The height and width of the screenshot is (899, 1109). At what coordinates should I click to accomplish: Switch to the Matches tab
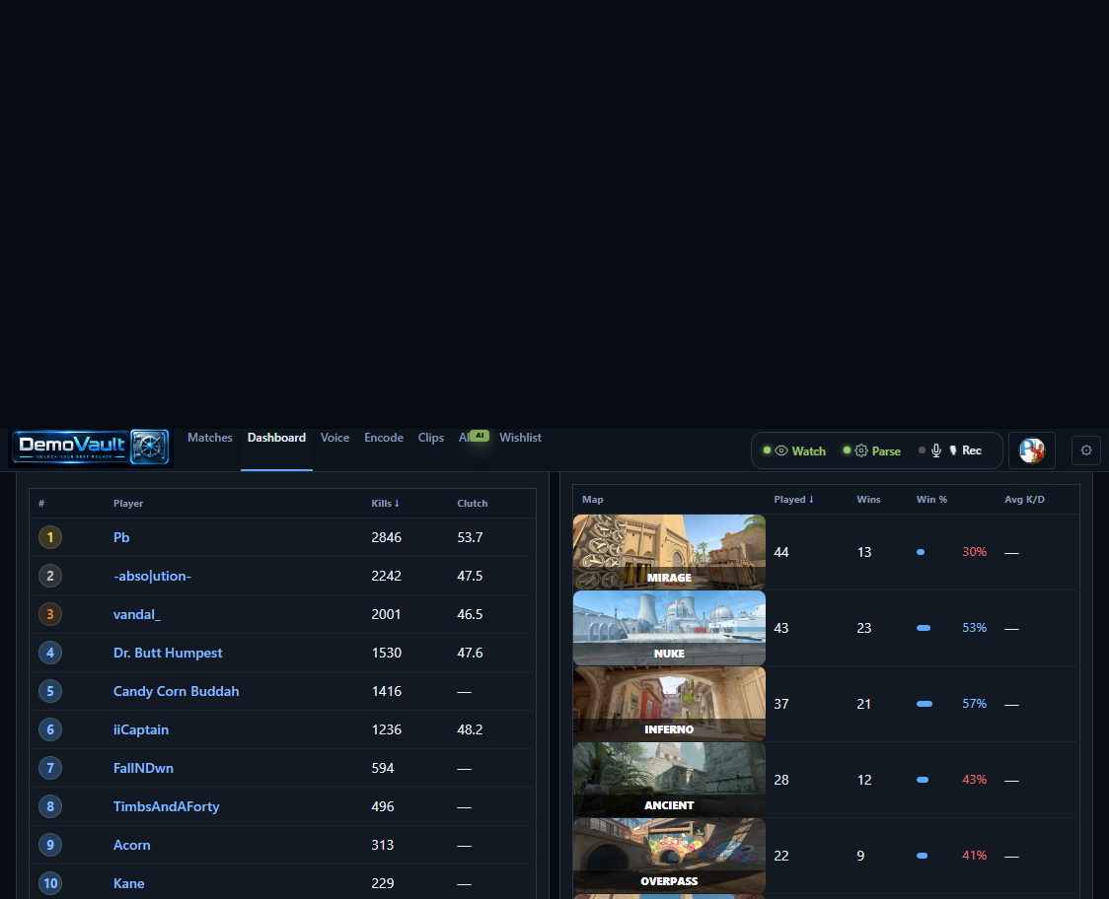pos(210,438)
